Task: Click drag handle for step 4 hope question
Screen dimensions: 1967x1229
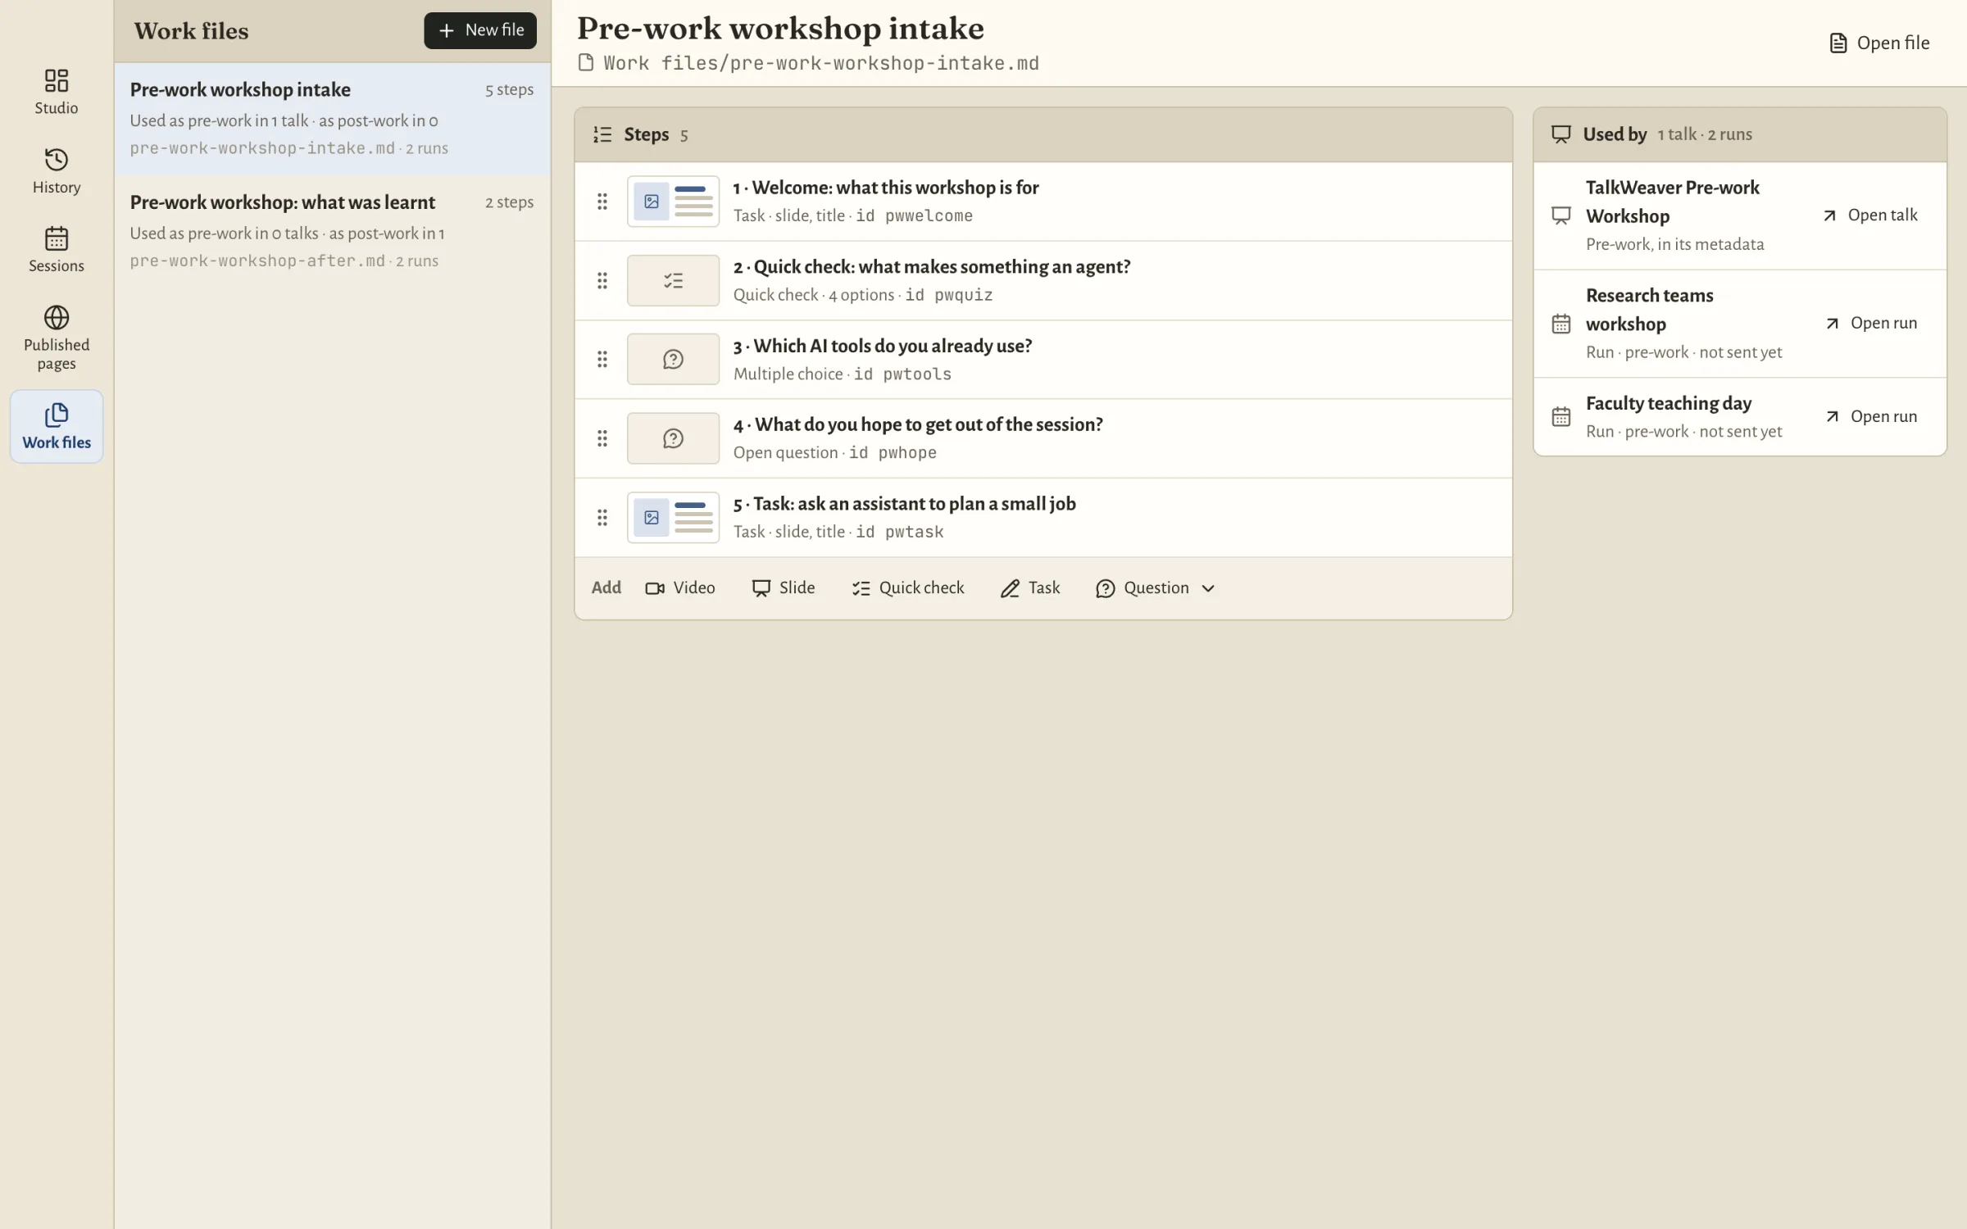Action: (x=602, y=438)
